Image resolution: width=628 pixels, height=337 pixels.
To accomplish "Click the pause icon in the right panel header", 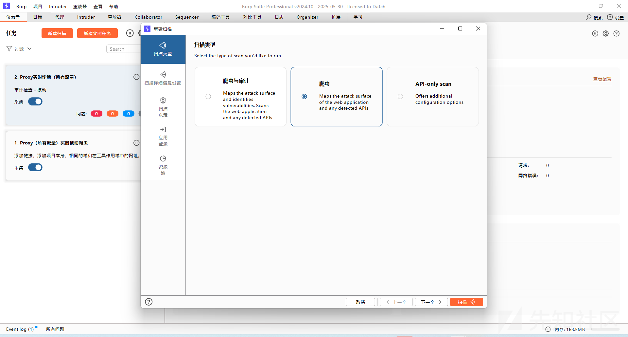I will pos(595,33).
